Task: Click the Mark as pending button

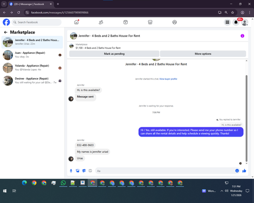Action: point(114,54)
